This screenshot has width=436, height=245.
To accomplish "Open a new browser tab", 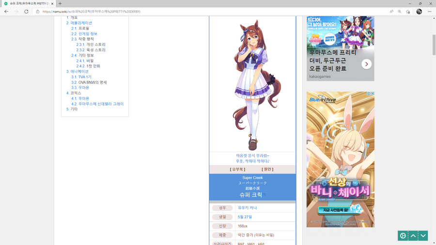I will pyautogui.click(x=60, y=3).
